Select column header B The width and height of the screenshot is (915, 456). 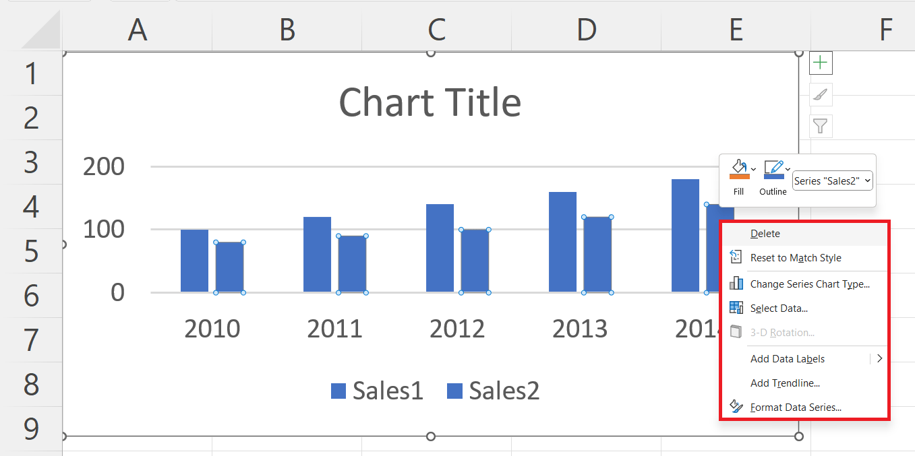tap(287, 29)
